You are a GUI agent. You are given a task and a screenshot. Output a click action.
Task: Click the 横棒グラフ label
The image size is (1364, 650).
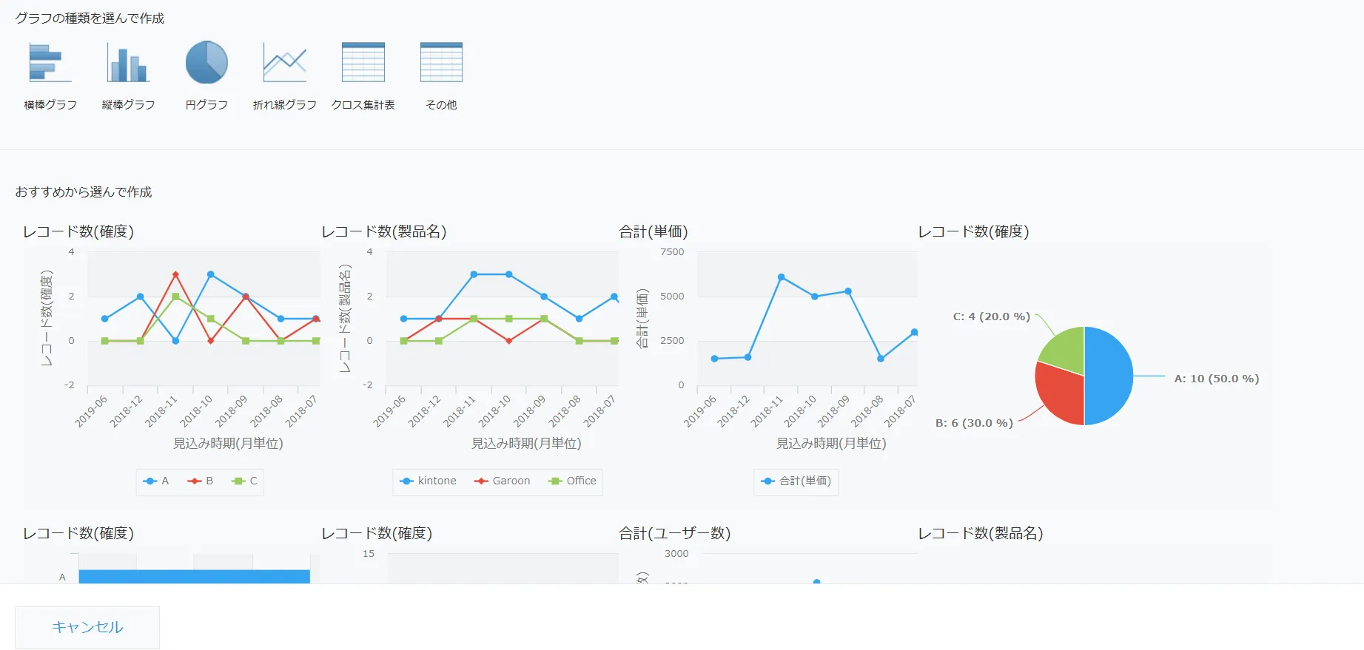pos(50,105)
